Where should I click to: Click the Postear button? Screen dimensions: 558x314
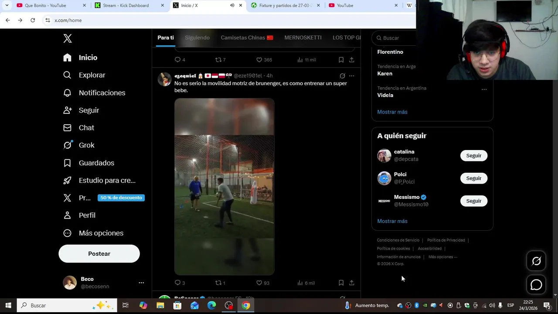pyautogui.click(x=99, y=254)
